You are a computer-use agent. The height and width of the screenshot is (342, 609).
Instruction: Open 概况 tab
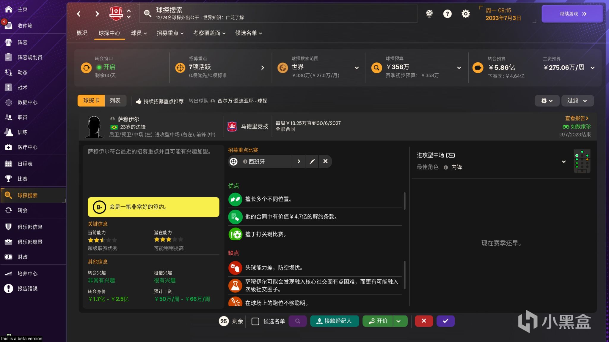pos(82,33)
